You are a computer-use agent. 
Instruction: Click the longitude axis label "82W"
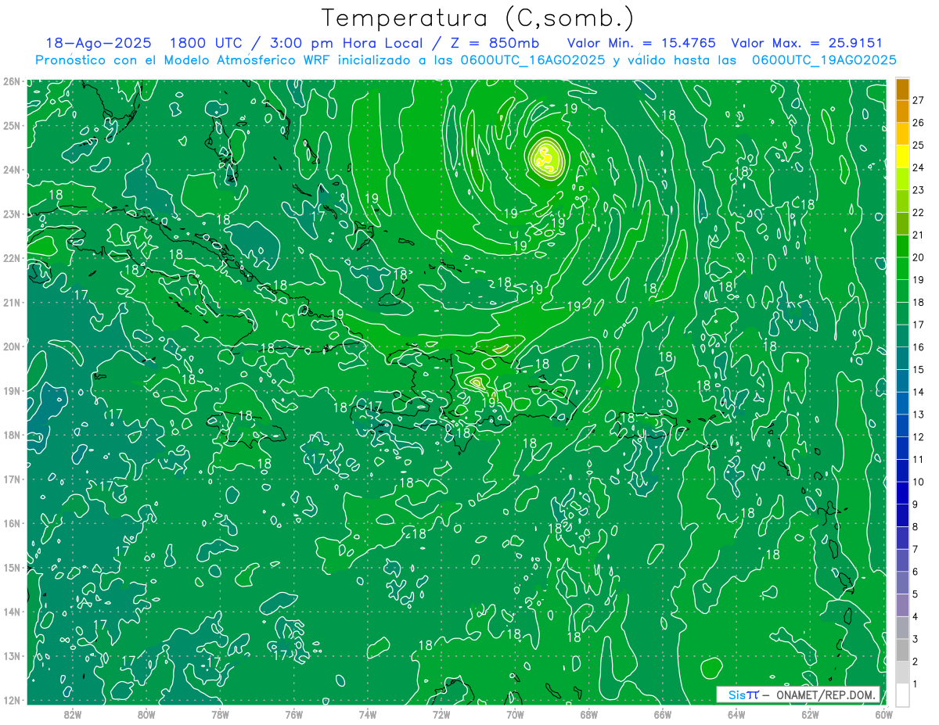pos(73,714)
